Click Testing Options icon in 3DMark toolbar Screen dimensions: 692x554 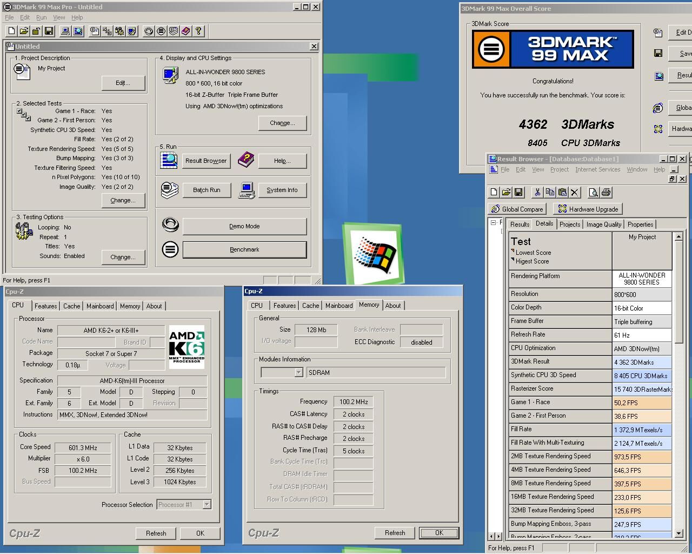119,31
